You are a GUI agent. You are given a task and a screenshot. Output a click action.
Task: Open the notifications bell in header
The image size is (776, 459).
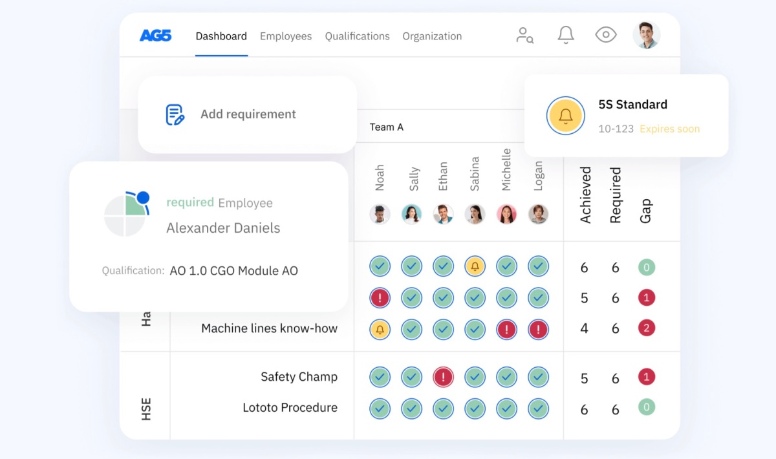pyautogui.click(x=566, y=35)
